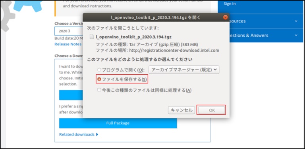Viewport: 305px width, 149px height.
Task: Cancel the file download dialog
Action: click(181, 110)
